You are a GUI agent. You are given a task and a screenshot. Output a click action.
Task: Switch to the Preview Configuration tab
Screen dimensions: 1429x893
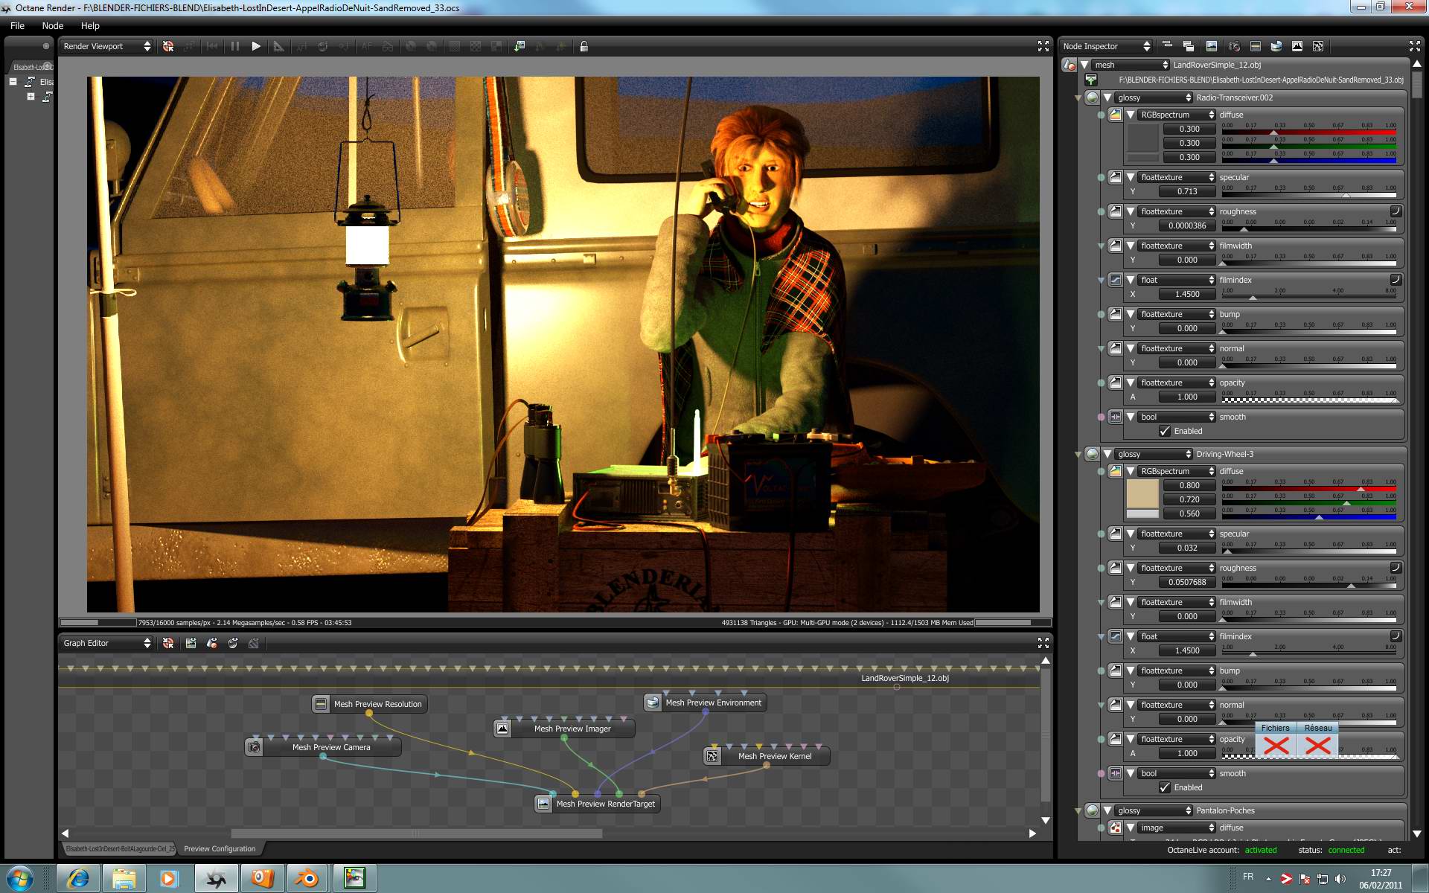220,848
